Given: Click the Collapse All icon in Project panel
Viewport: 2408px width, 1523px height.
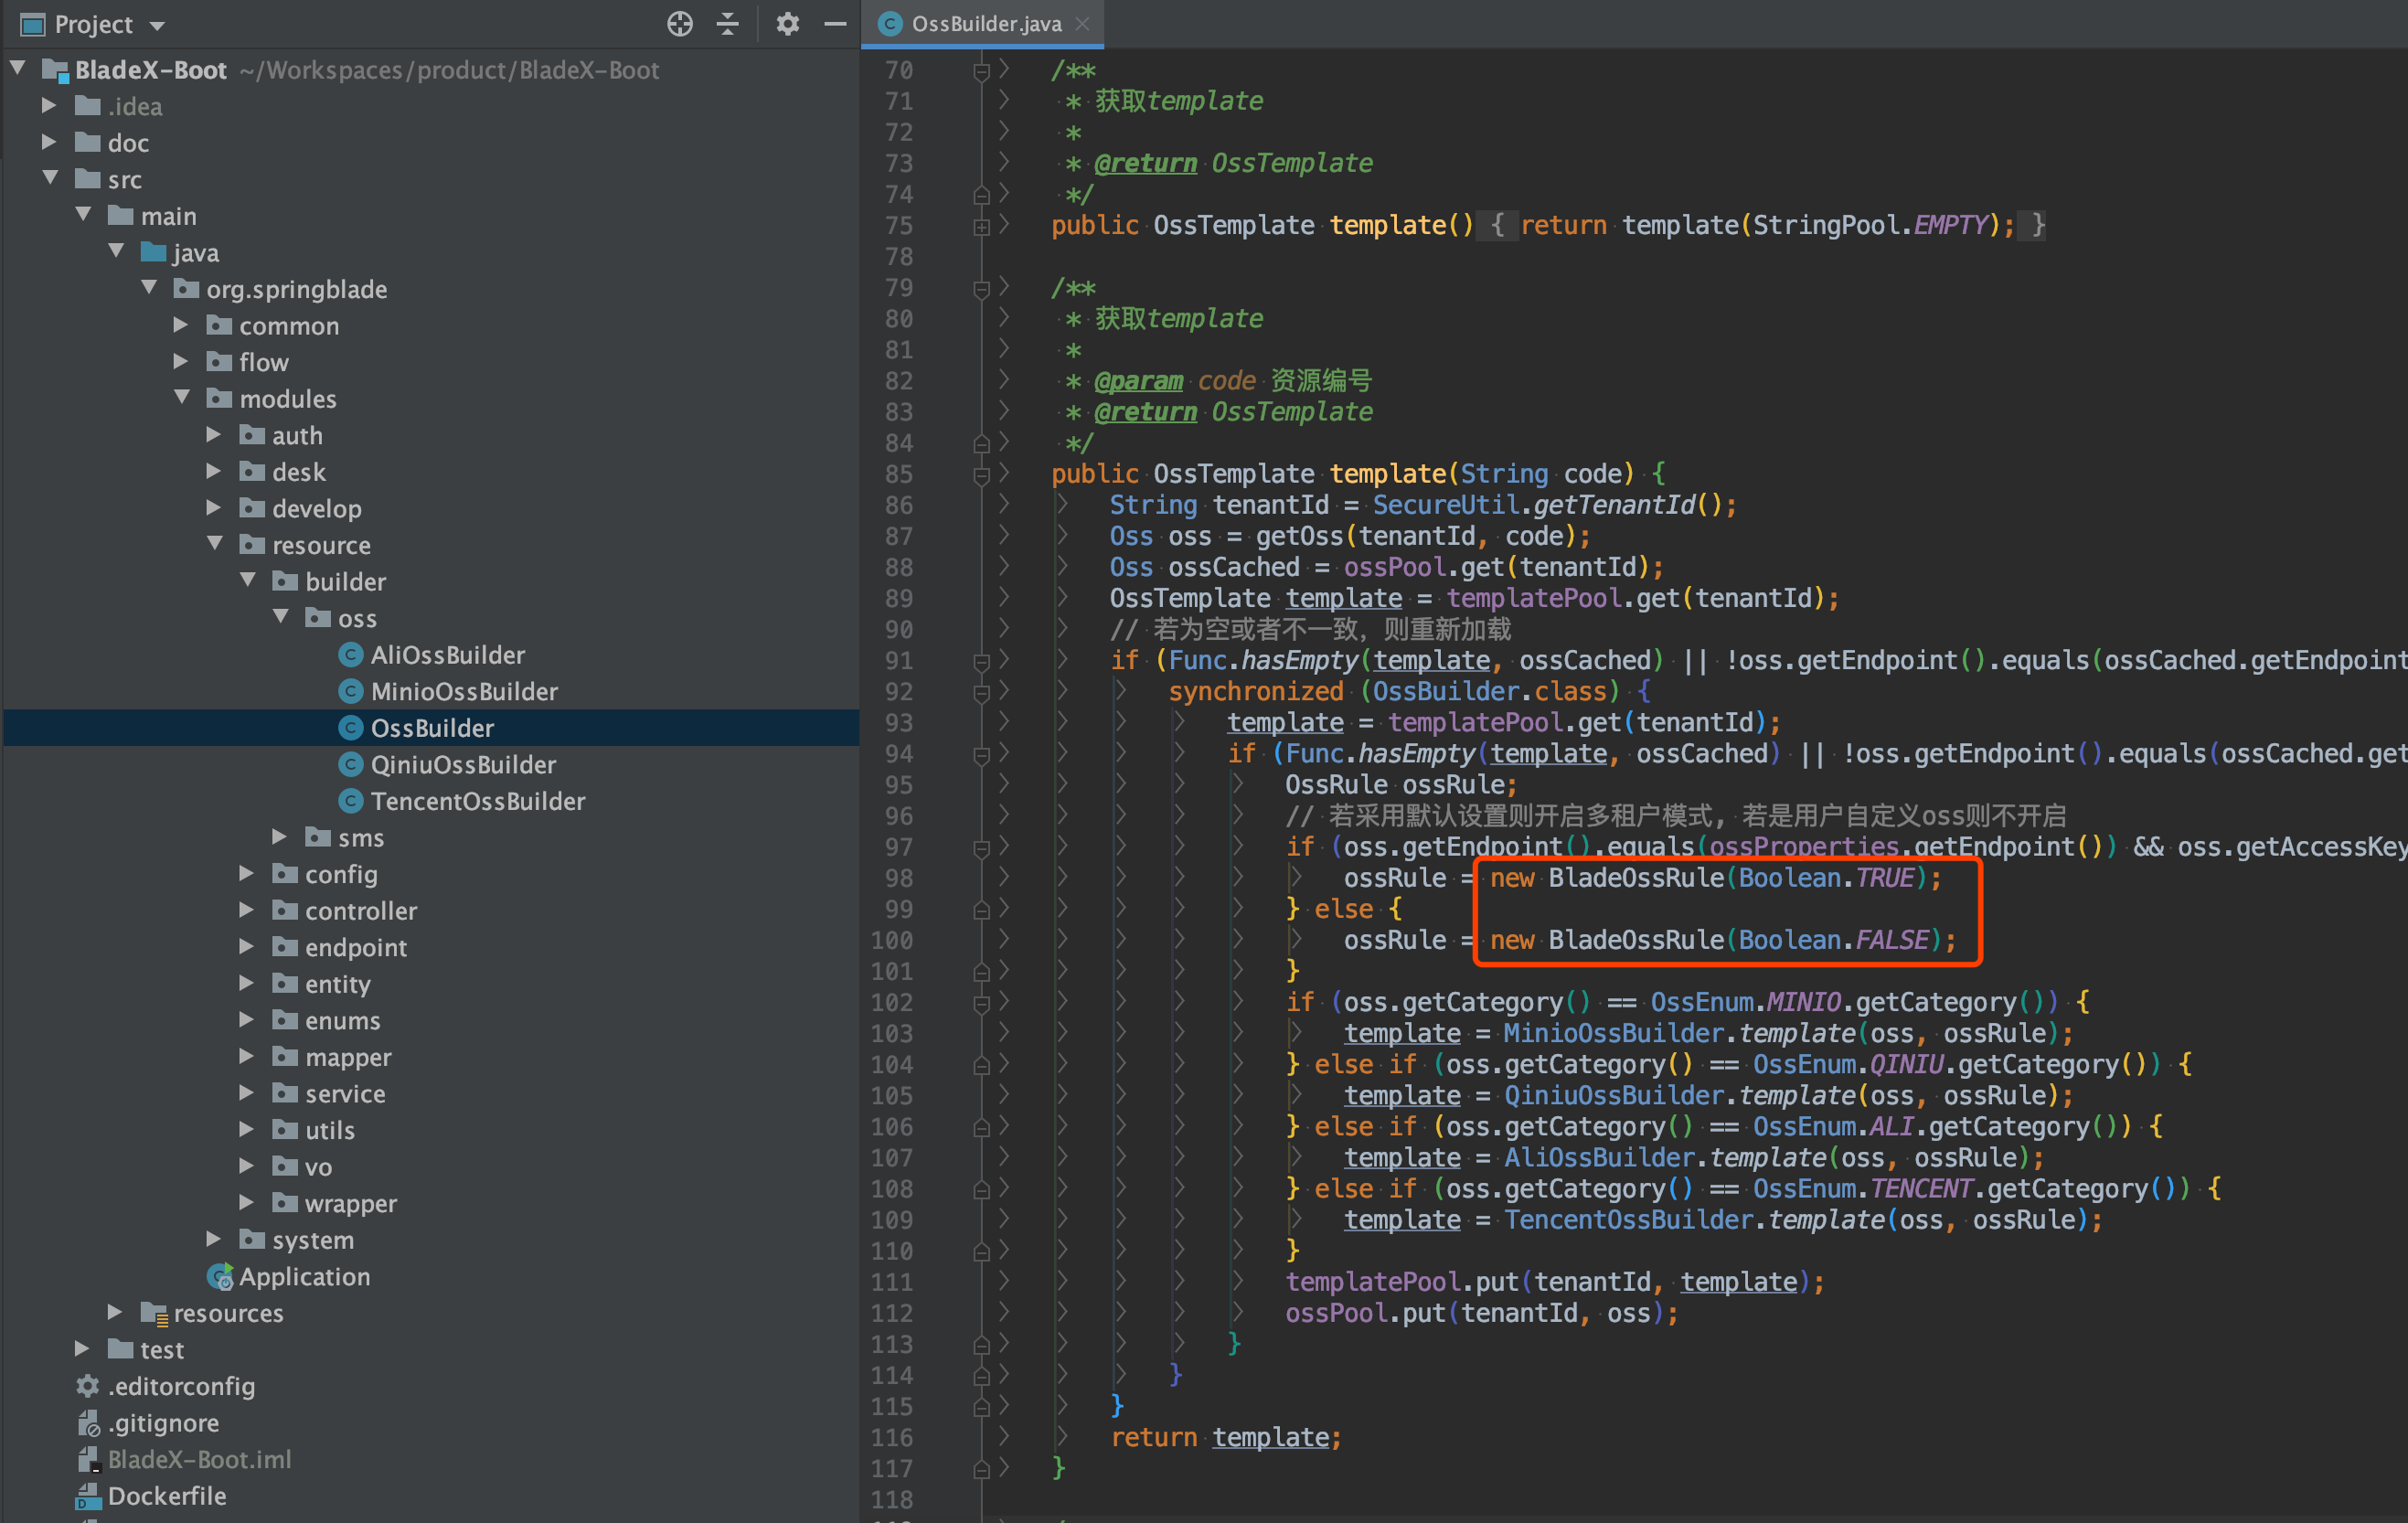Looking at the screenshot, I should (728, 24).
